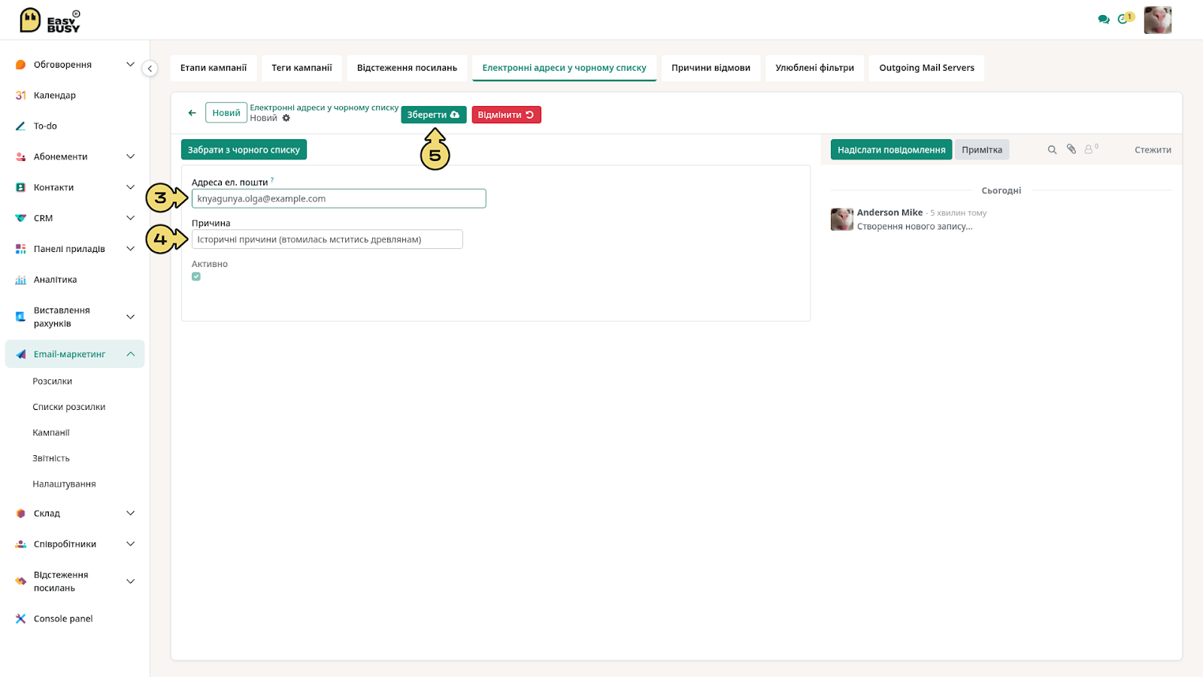Screen dimensions: 1203x677
Task: Collapse the Email-маркетинг chevron
Action: [x=130, y=354]
